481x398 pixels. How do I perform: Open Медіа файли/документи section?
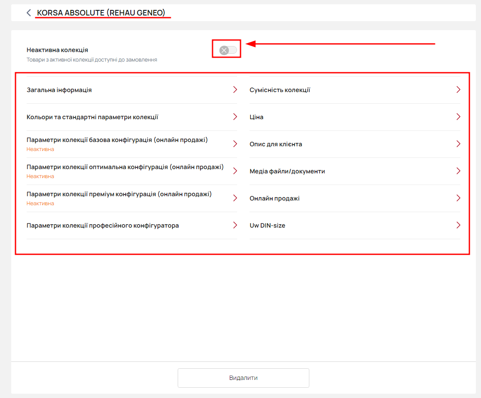(x=355, y=171)
